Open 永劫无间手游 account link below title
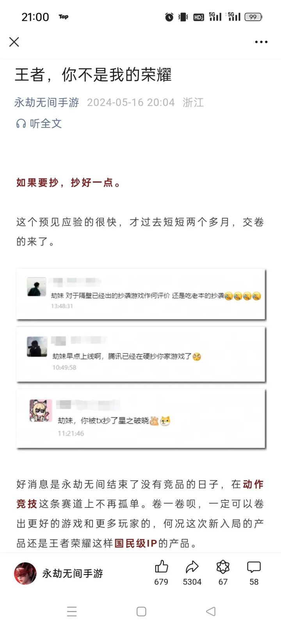281x629 pixels. click(47, 102)
